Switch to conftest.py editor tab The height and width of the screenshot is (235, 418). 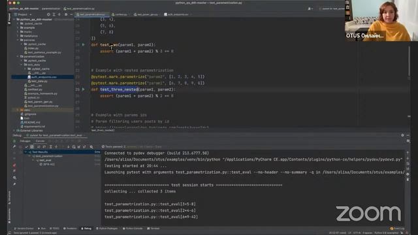point(120,14)
